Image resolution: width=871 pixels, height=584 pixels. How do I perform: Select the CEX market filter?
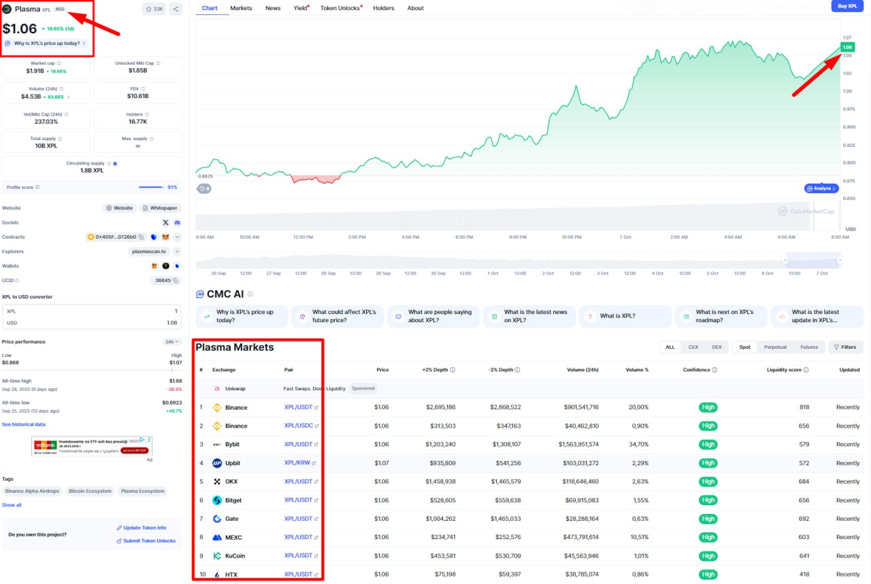point(693,347)
